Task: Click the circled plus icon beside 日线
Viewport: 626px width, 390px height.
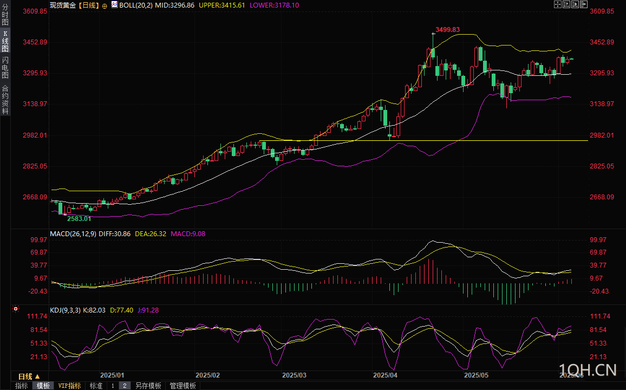Action: 105,5
